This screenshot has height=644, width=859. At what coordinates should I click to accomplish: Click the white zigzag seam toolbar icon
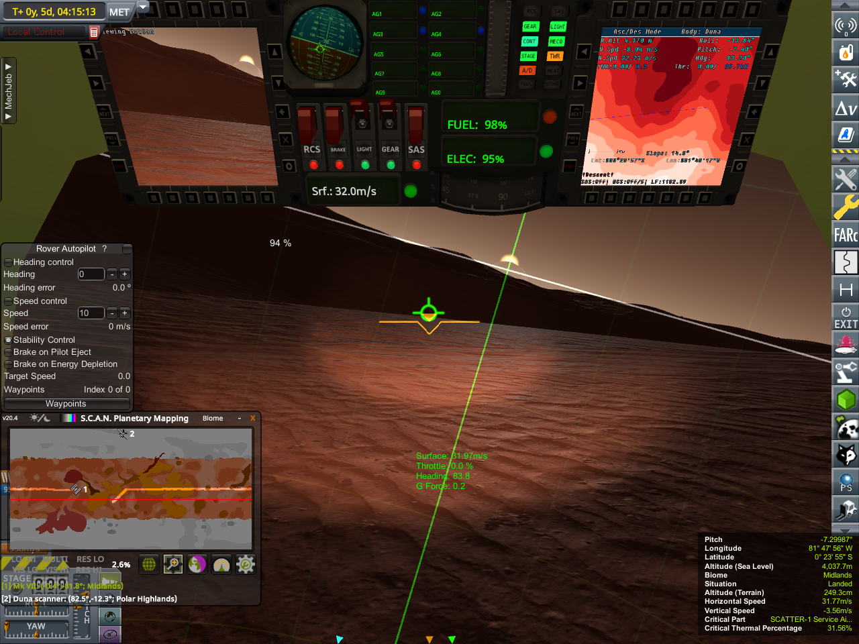845,262
